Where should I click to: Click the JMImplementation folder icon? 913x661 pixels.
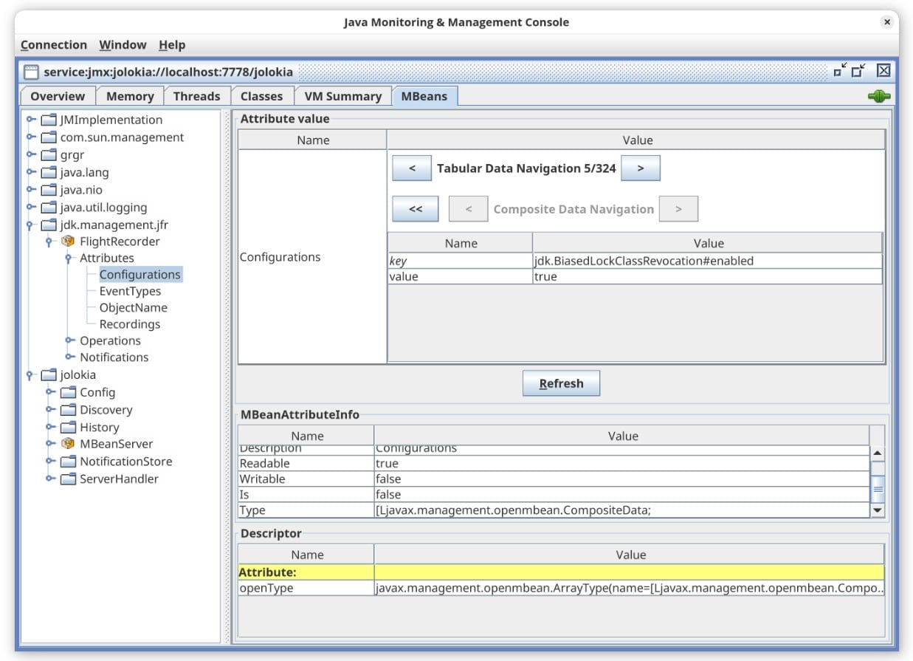[49, 120]
